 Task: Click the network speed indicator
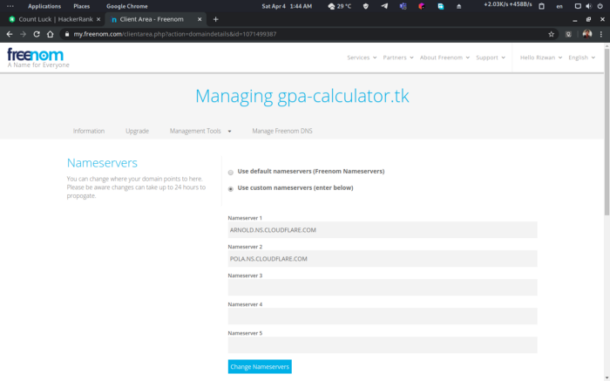(x=508, y=4)
